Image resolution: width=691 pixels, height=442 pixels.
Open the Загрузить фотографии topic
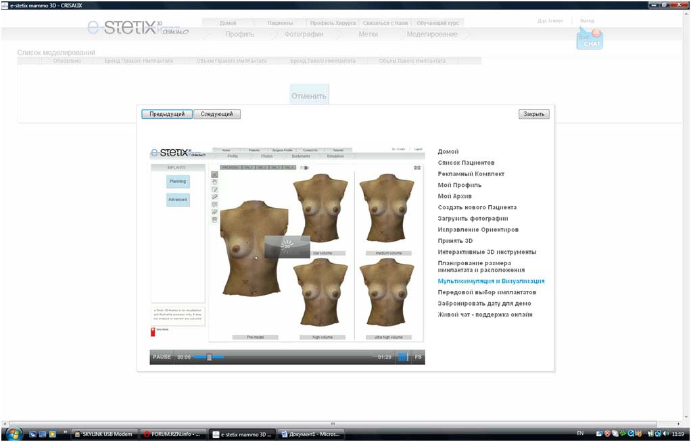pyautogui.click(x=473, y=219)
